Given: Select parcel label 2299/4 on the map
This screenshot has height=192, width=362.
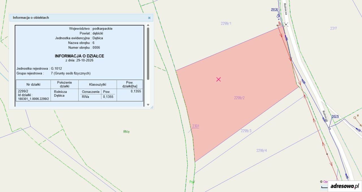Looking at the screenshot, I should coord(262,150).
